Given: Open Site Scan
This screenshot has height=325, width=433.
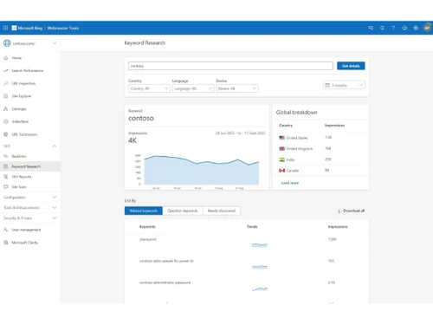Looking at the screenshot, I should click(19, 187).
